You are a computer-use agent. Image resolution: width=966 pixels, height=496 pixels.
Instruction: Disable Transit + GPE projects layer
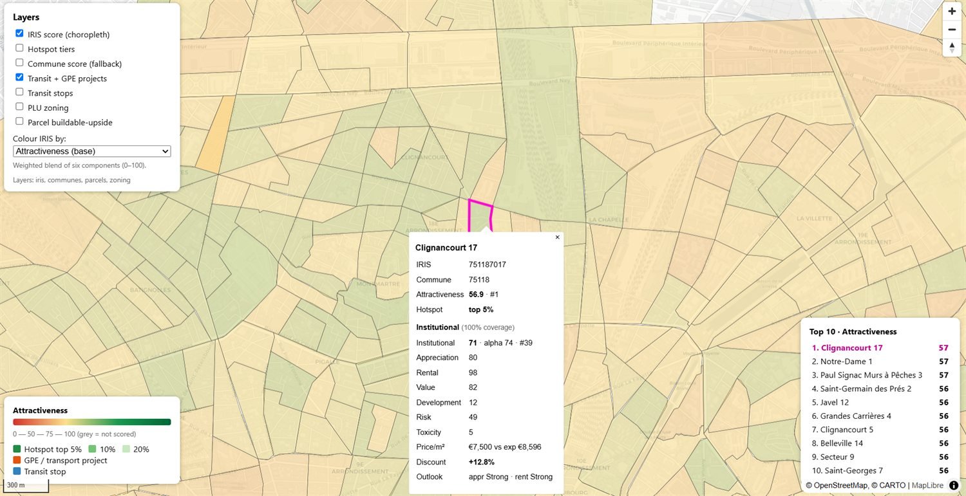click(x=19, y=78)
